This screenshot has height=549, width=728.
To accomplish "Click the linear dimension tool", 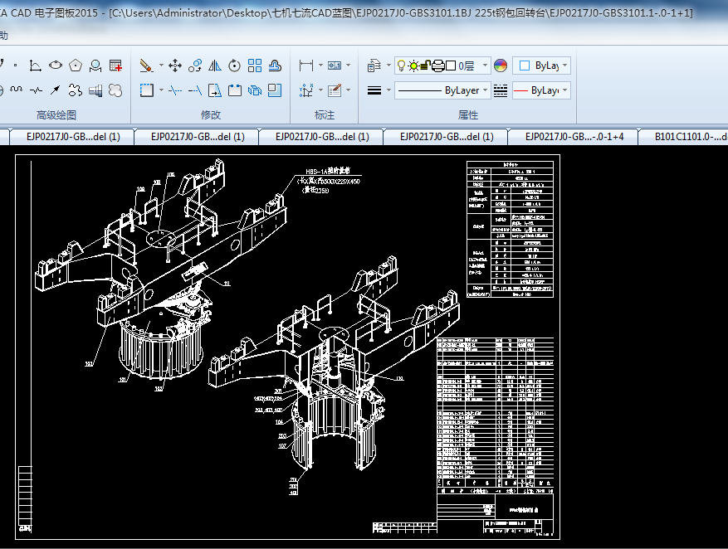I will (306, 66).
